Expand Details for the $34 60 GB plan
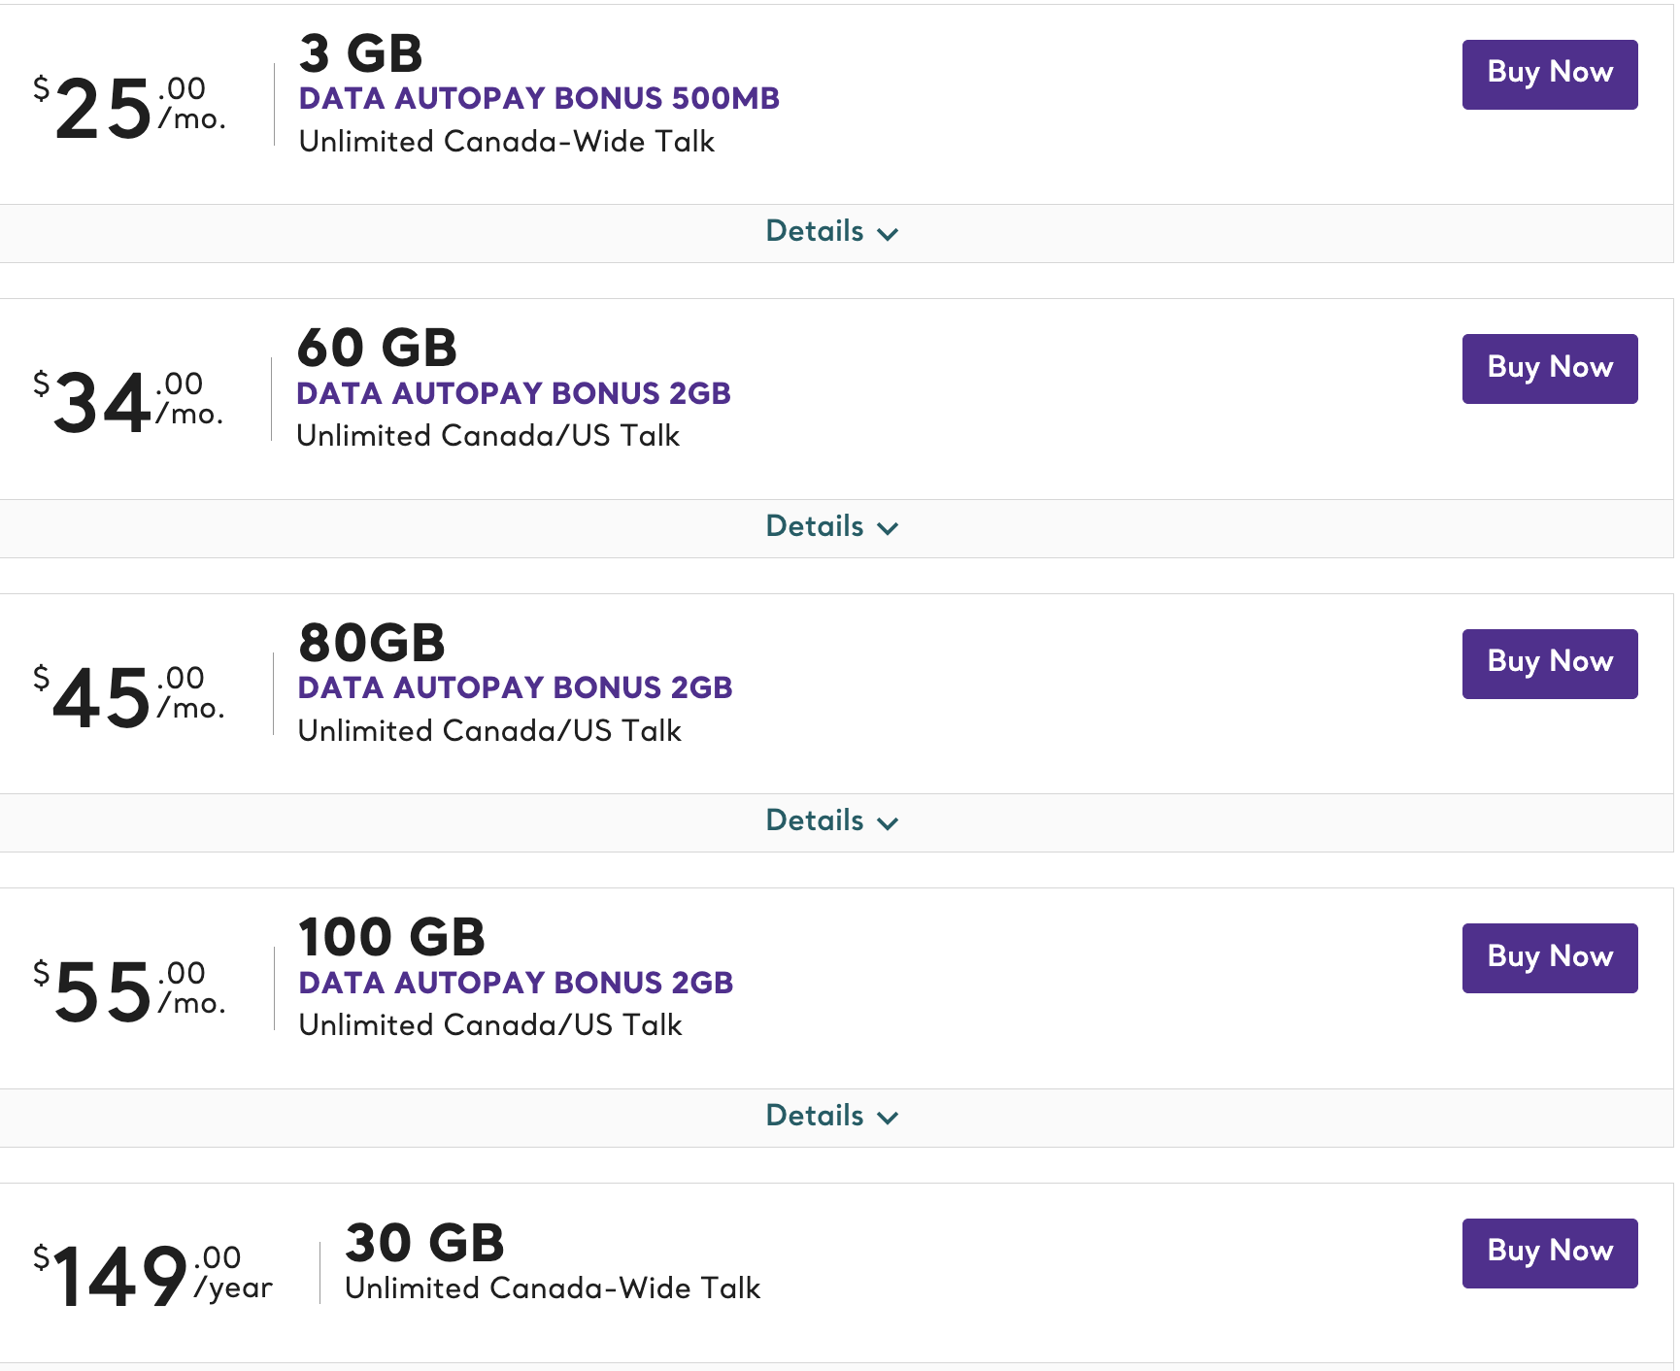This screenshot has width=1680, height=1371. pos(814,526)
